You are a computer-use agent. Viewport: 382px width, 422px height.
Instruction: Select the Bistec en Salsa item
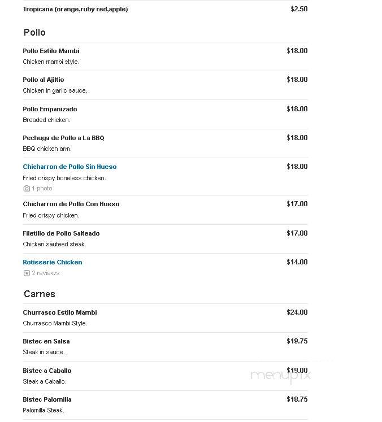point(46,341)
